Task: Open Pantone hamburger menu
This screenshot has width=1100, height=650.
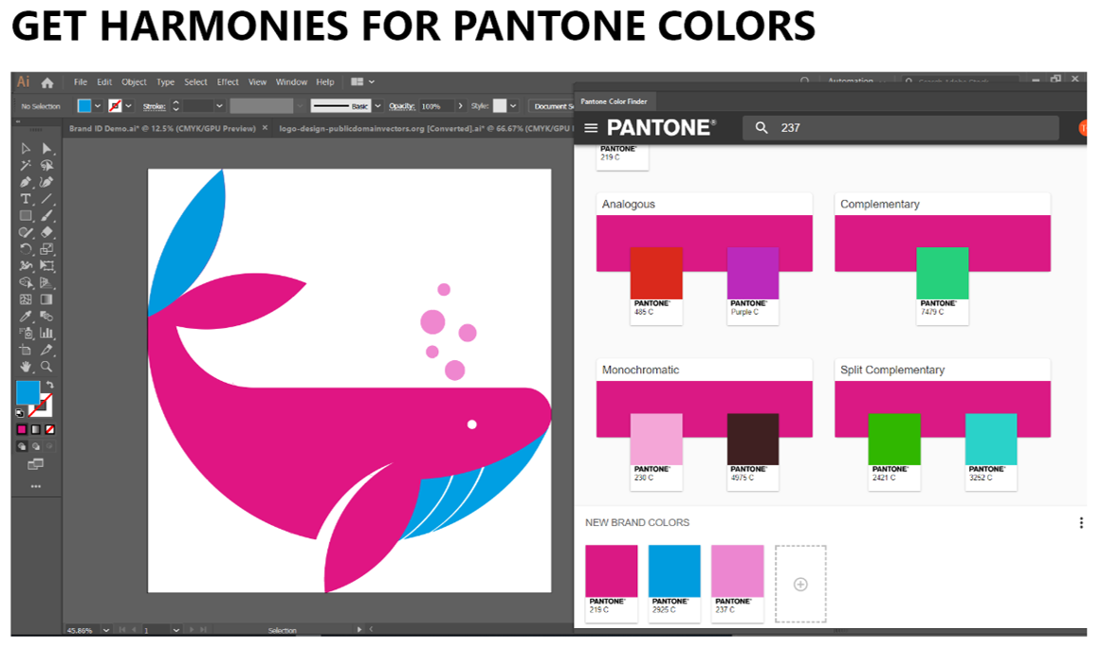Action: coord(592,128)
